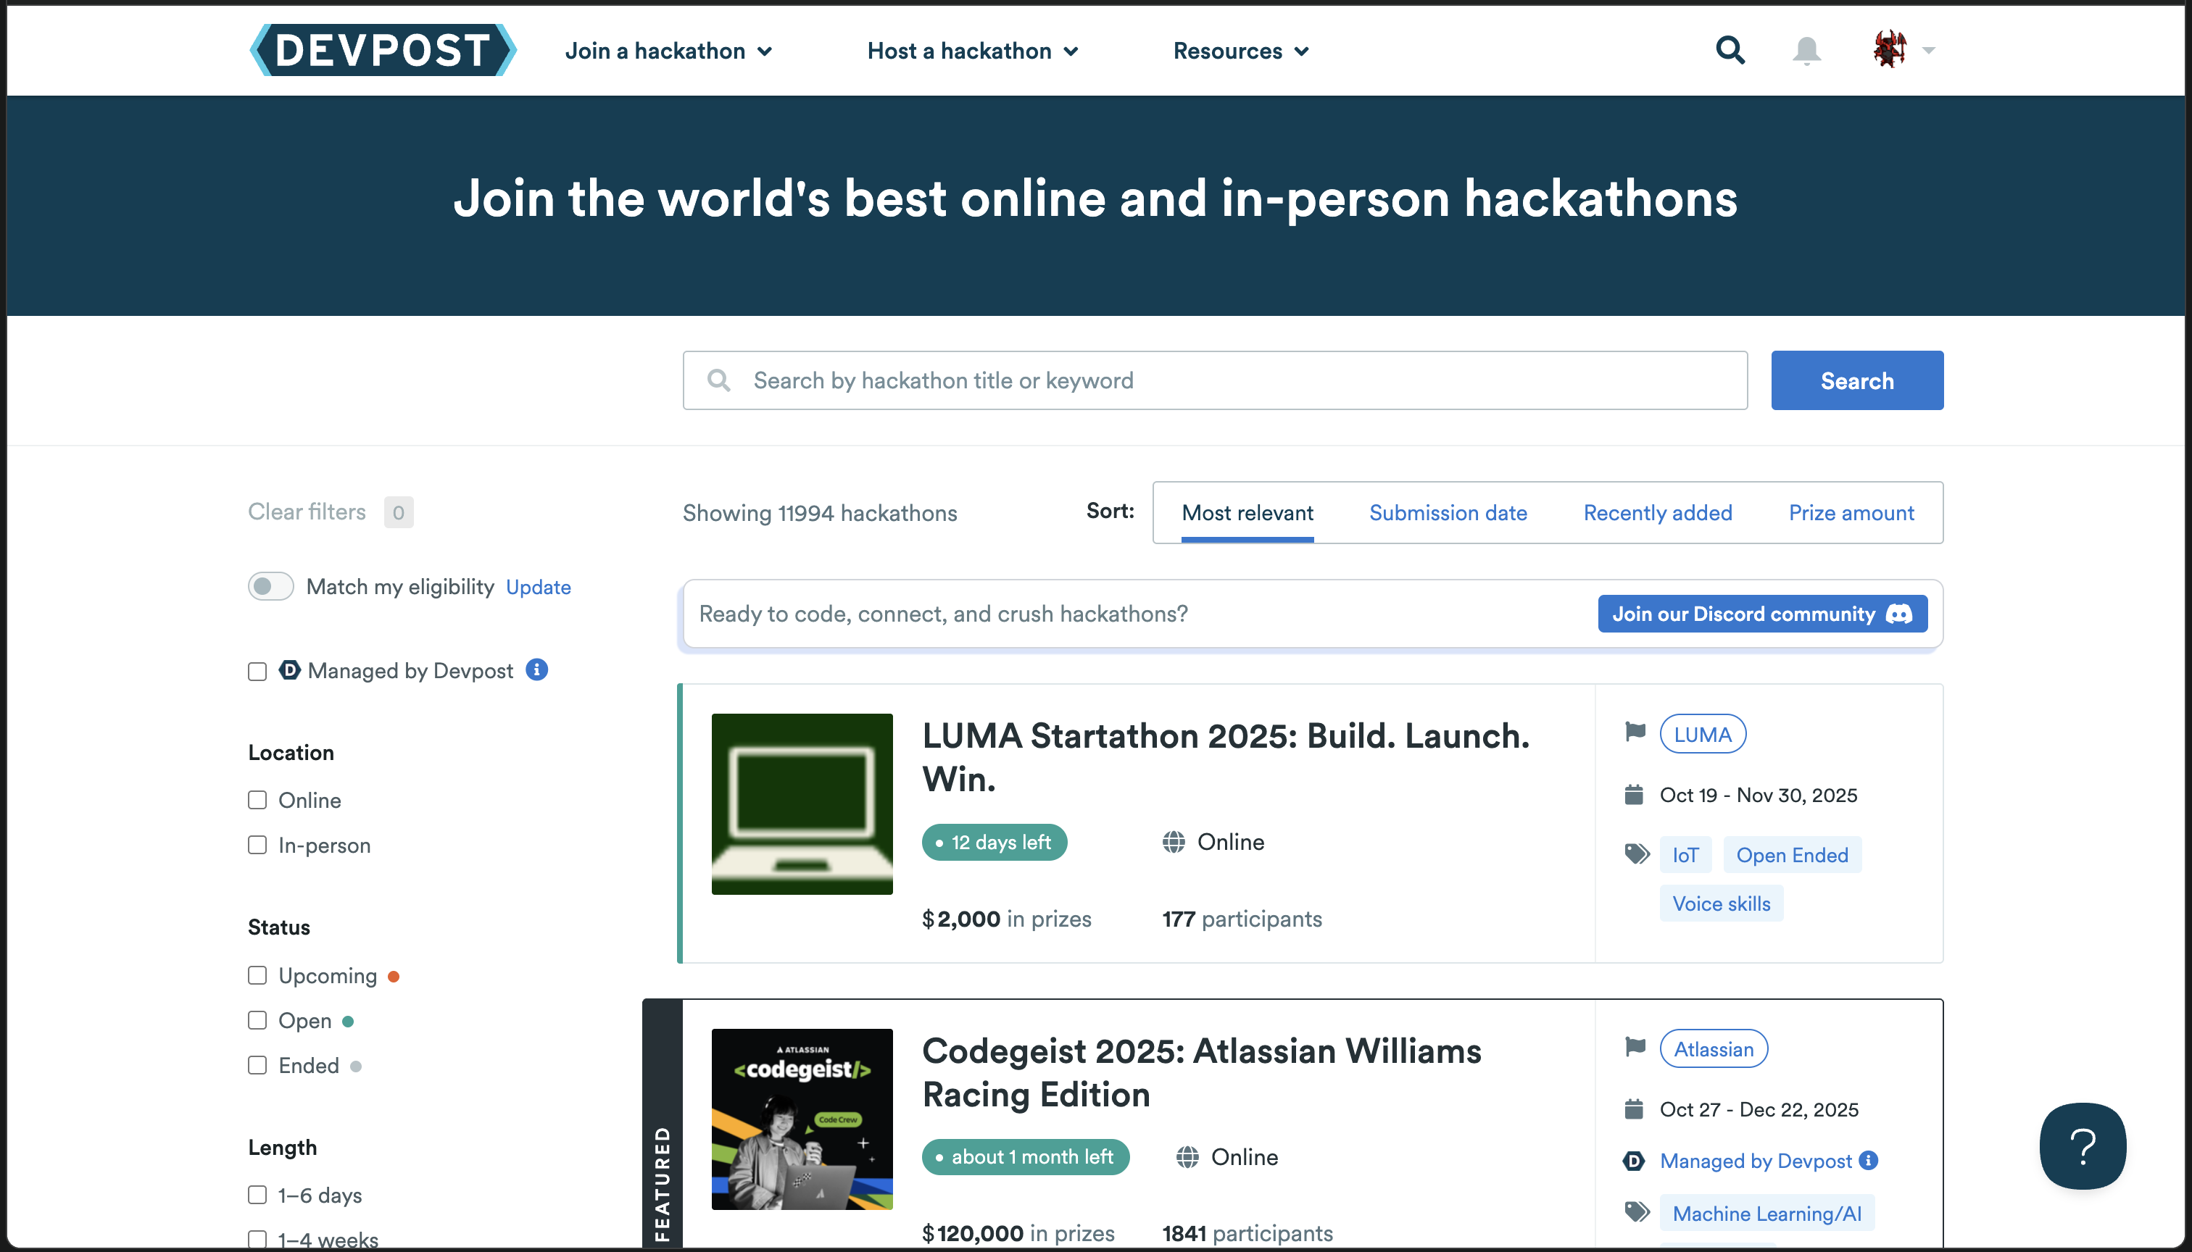Sort by Prize amount

1851,512
